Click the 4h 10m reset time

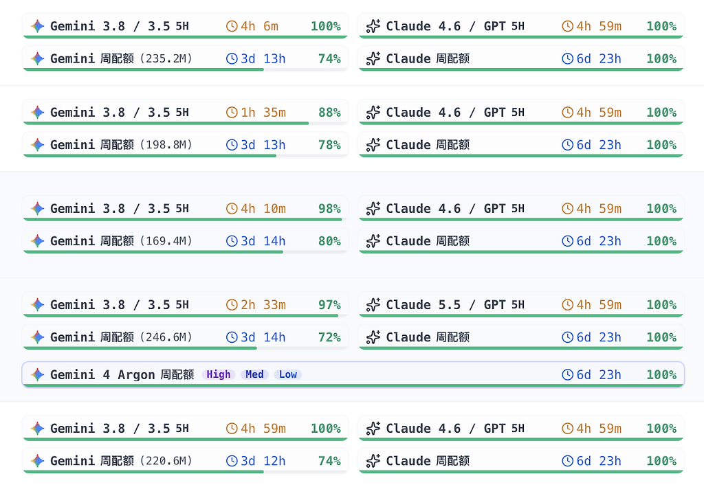[263, 209]
